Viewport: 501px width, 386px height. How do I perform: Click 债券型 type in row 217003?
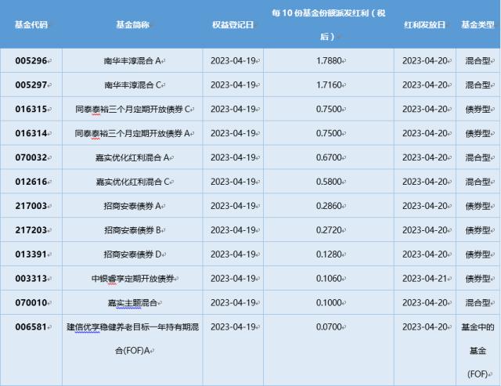coord(478,206)
